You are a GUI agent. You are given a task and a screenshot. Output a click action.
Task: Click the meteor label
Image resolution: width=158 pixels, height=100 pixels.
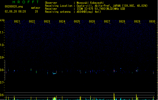pyautogui.click(x=36, y=8)
